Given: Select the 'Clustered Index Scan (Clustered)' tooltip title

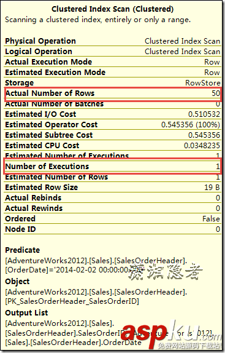Looking at the screenshot, I should [112, 9].
